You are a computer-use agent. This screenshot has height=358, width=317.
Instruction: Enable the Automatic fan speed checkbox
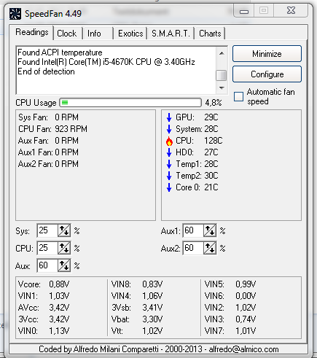point(238,96)
